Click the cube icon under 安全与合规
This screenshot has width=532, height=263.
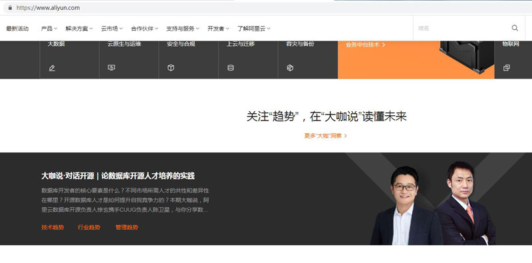(171, 68)
